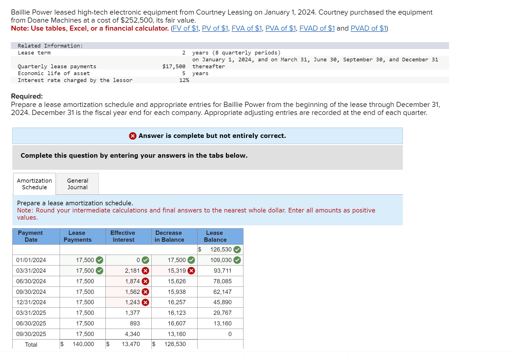Viewport: 515px width, 357px height.
Task: Open the FV of $1 table link
Action: tap(186, 28)
